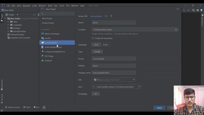204x115 pixels.
Task: Click the help question mark button
Action: pyautogui.click(x=44, y=108)
